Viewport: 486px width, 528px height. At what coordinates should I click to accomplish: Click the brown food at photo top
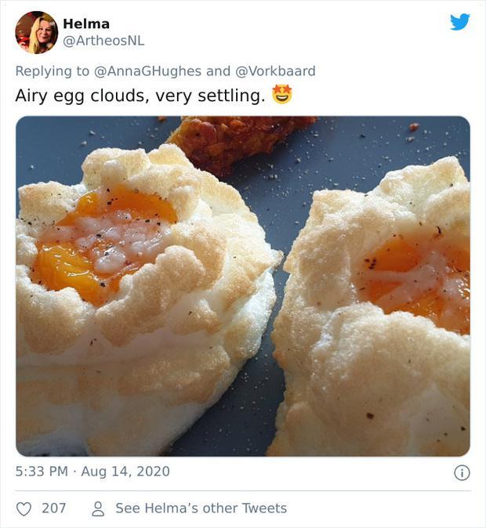(235, 141)
